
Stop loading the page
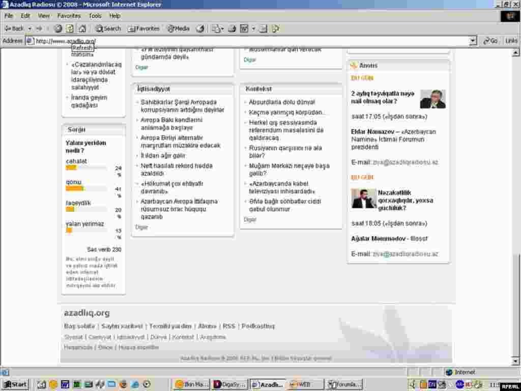[x=57, y=29]
